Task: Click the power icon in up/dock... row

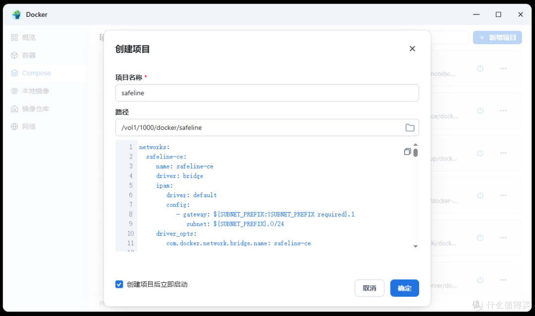Action: (480, 153)
